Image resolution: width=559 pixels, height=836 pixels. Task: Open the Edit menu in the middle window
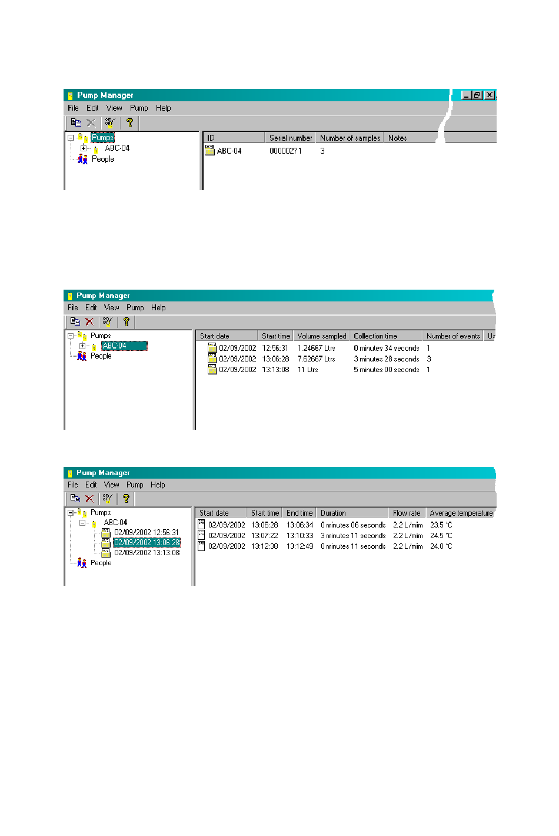91,307
